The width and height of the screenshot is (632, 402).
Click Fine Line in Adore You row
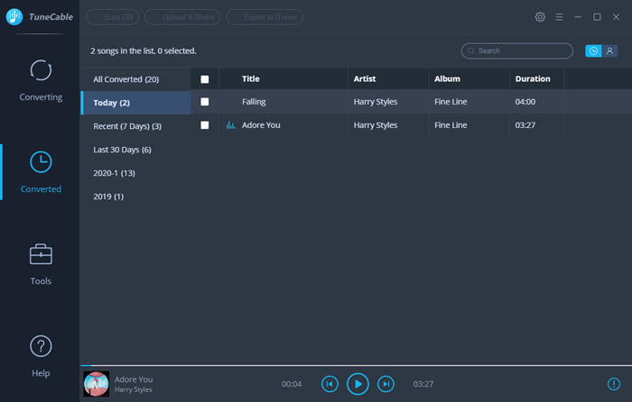tap(451, 125)
